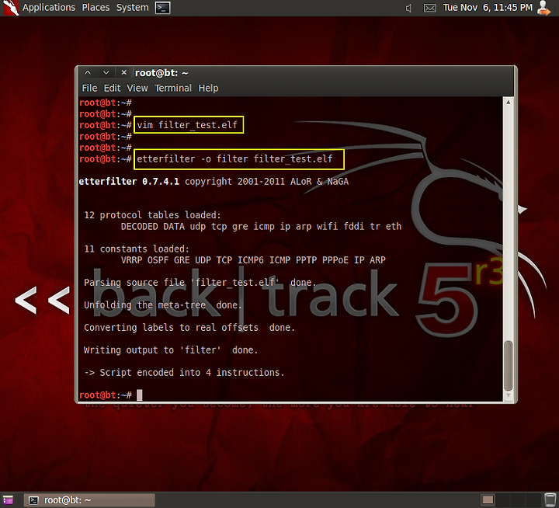Click 'etterfilter 0.7.4.1' version line
This screenshot has height=508, width=559.
214,182
